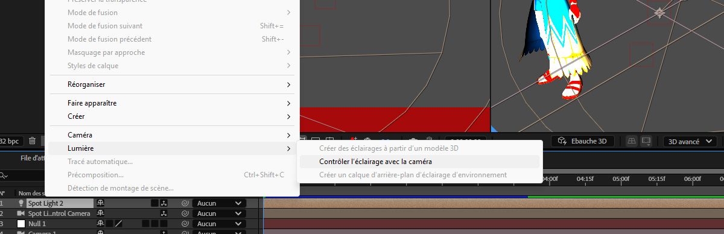This screenshot has height=234, width=724.
Task: Choose Contrôler l'éclairage avec la caméra
Action: click(419, 162)
